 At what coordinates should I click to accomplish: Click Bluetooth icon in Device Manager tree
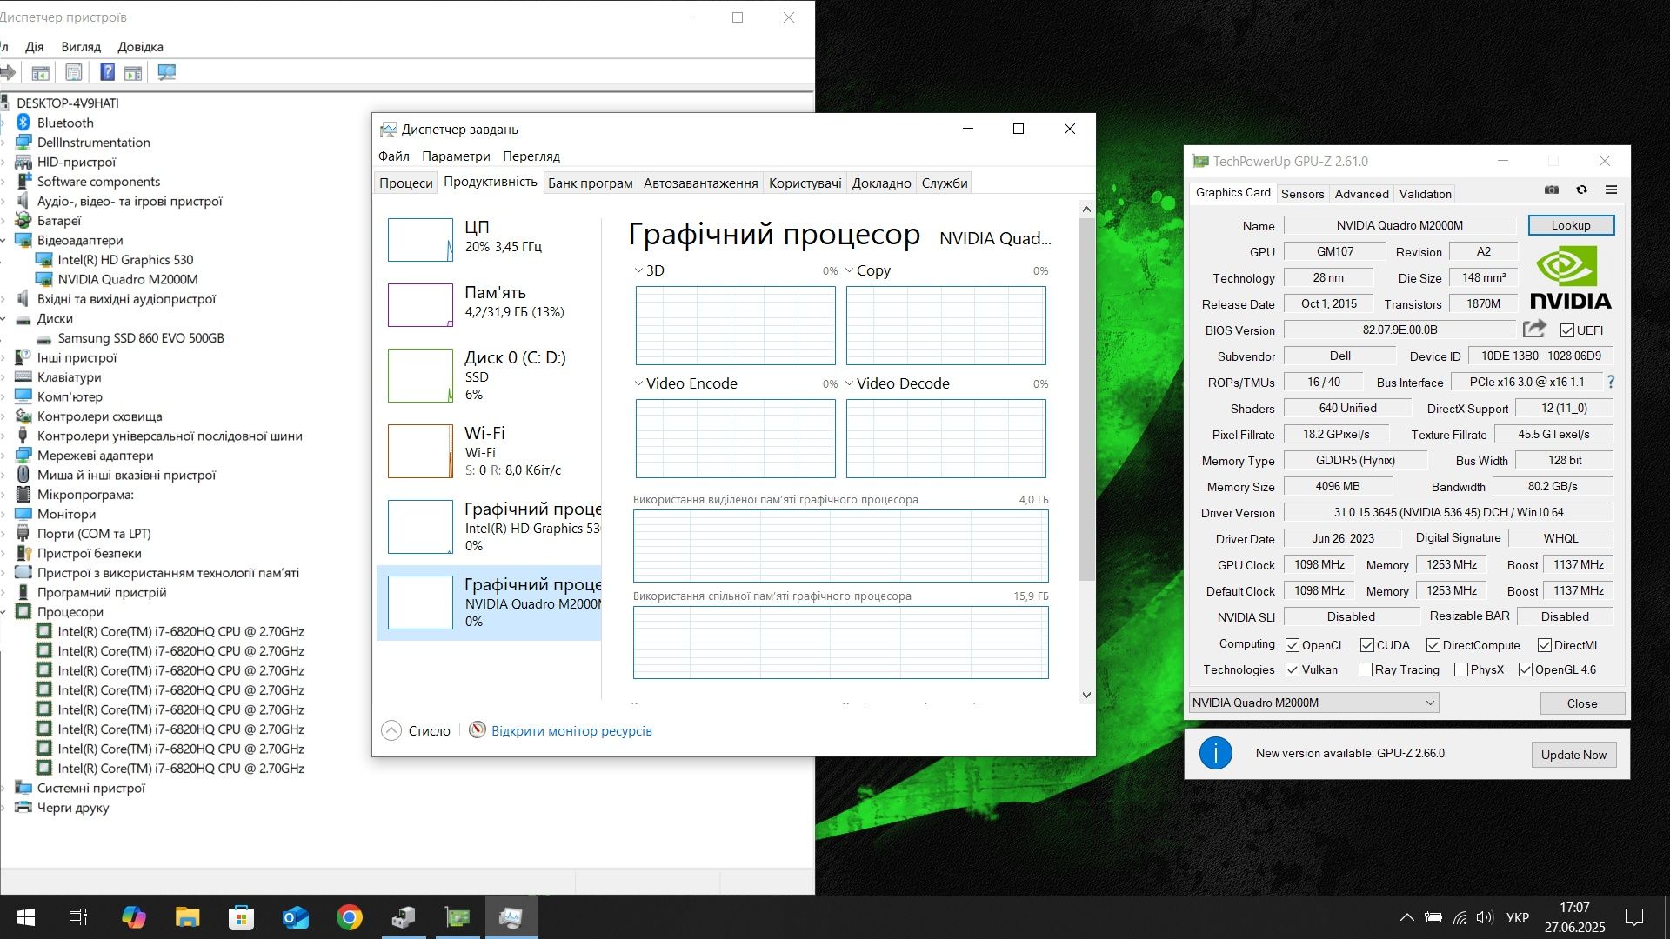pos(23,123)
